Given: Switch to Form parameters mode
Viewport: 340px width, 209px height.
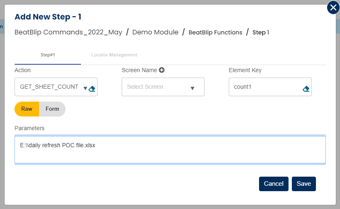Looking at the screenshot, I should pos(52,109).
